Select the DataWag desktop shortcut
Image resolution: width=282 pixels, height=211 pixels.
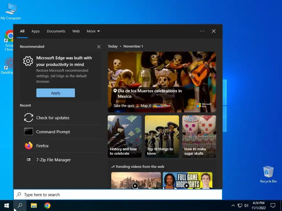coord(7,65)
